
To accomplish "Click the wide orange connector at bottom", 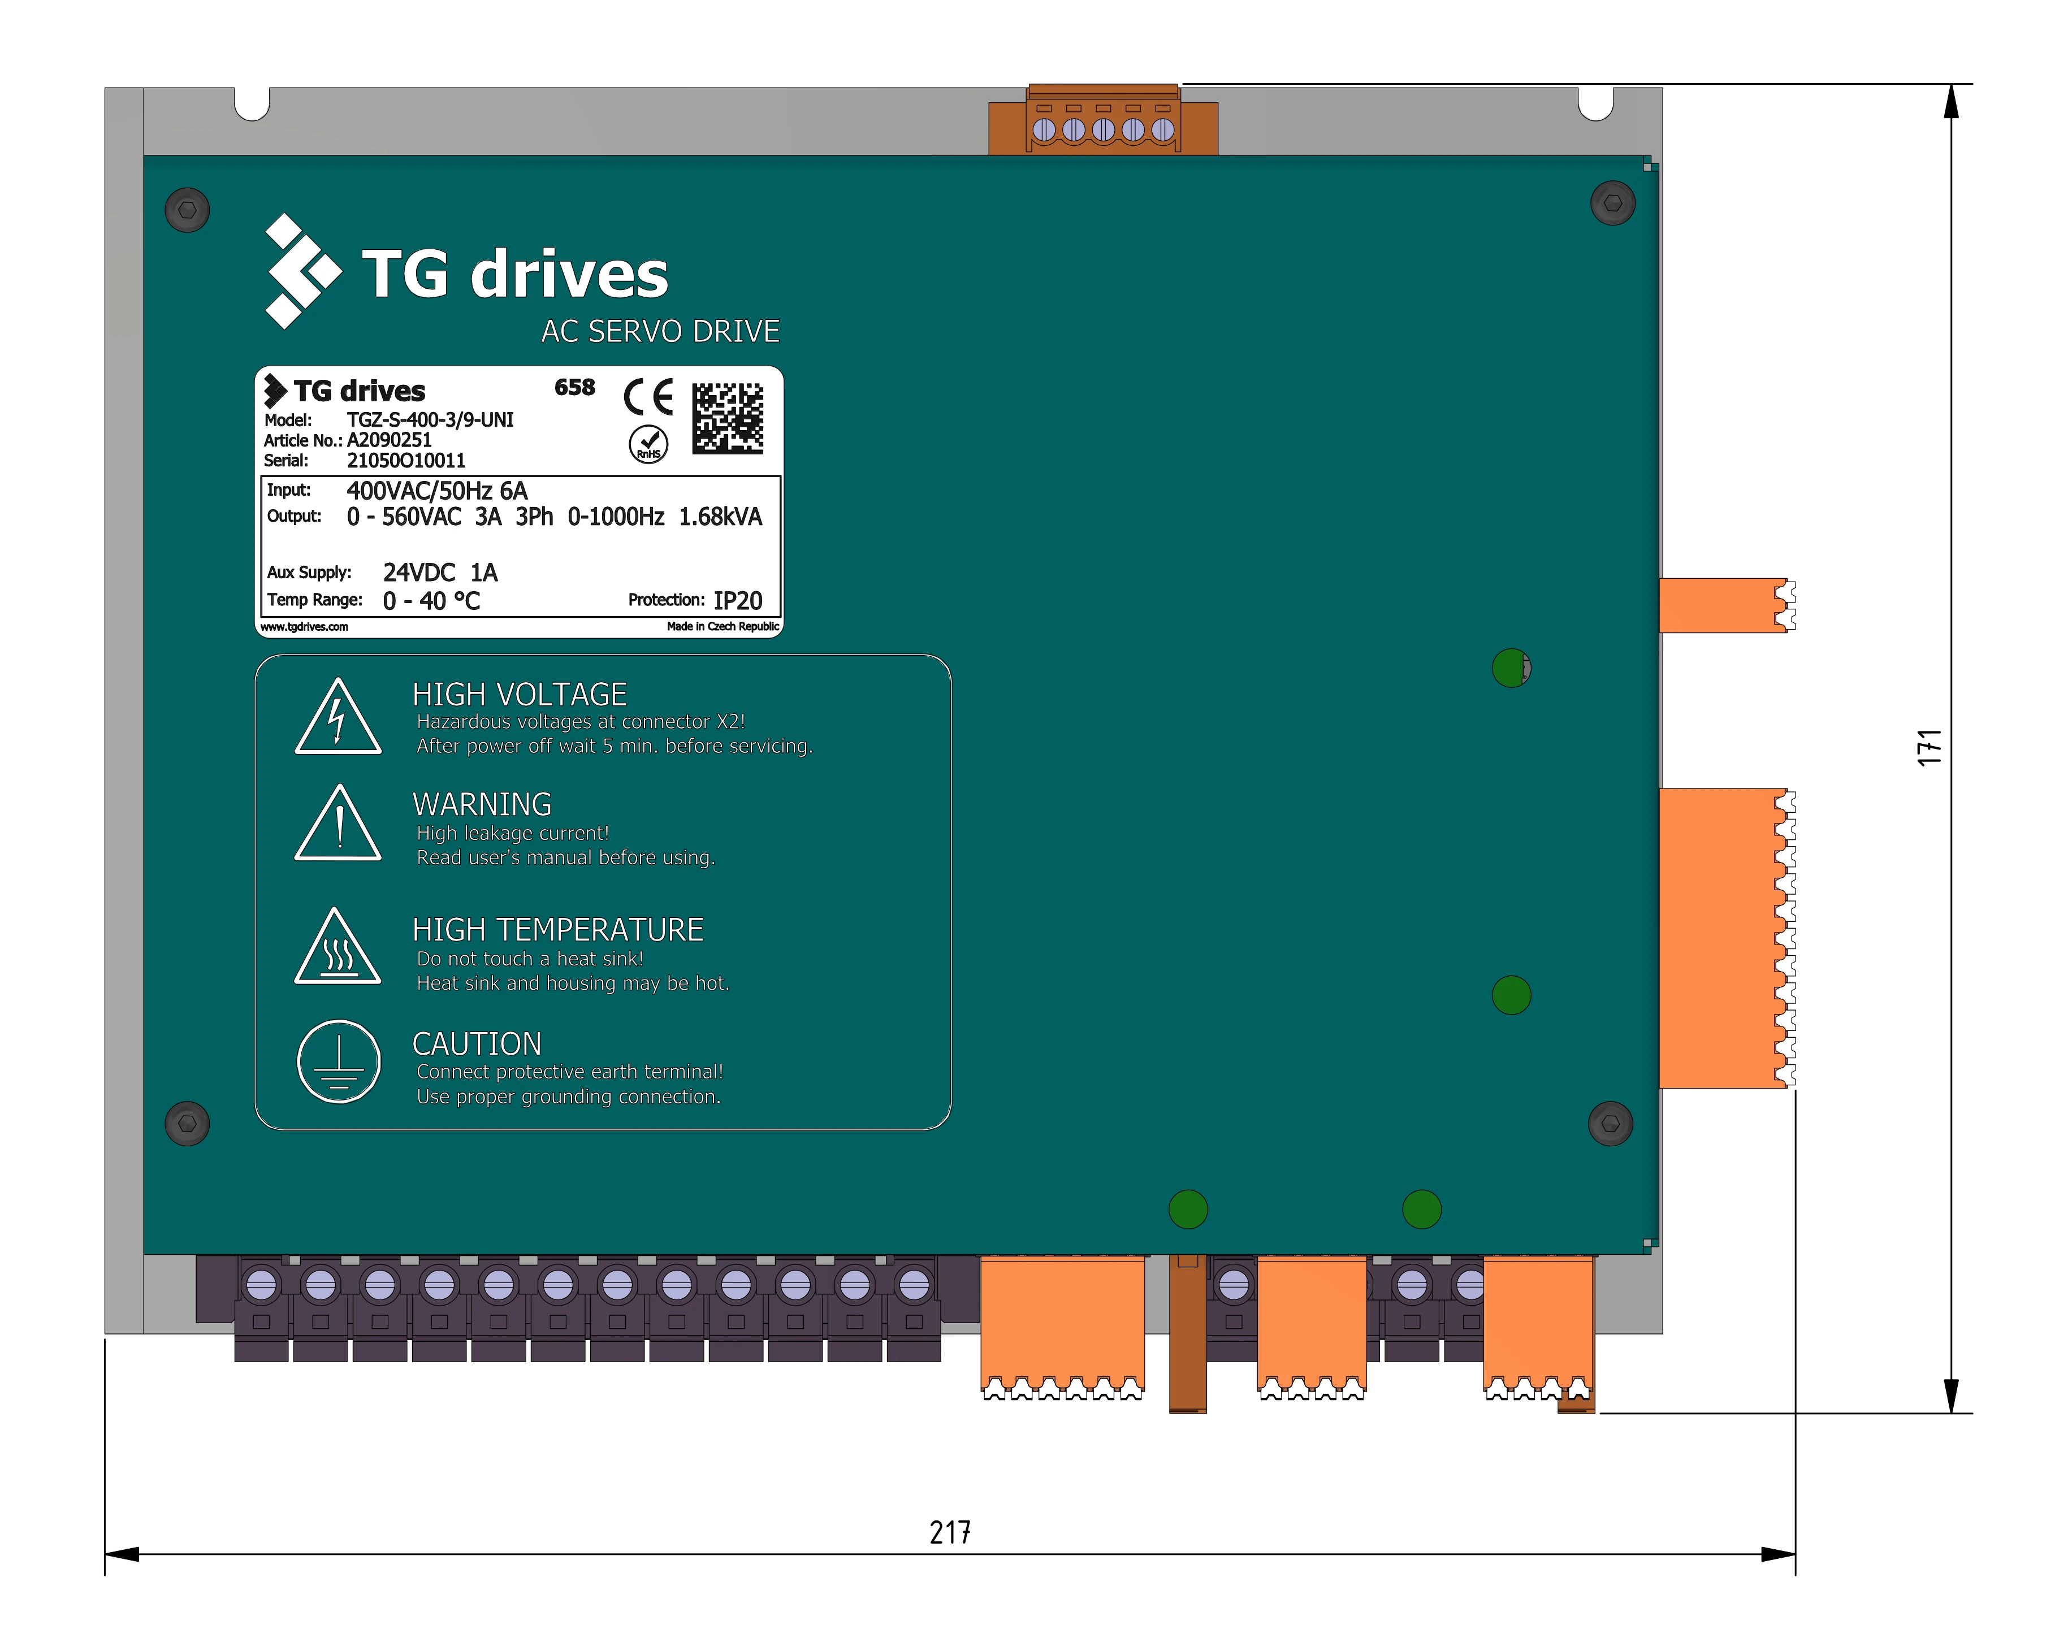I will (x=1063, y=1327).
